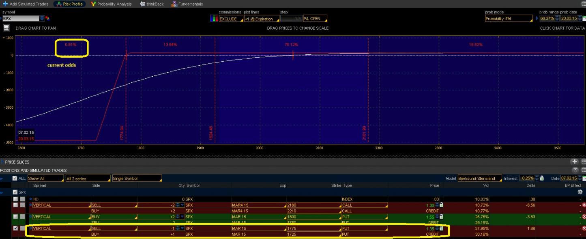Toggle second checkbox on 1775 PUT row

point(23,228)
